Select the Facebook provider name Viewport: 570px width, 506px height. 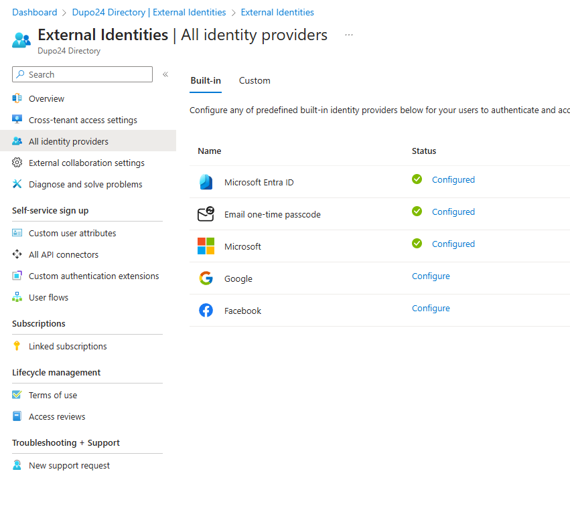point(242,311)
